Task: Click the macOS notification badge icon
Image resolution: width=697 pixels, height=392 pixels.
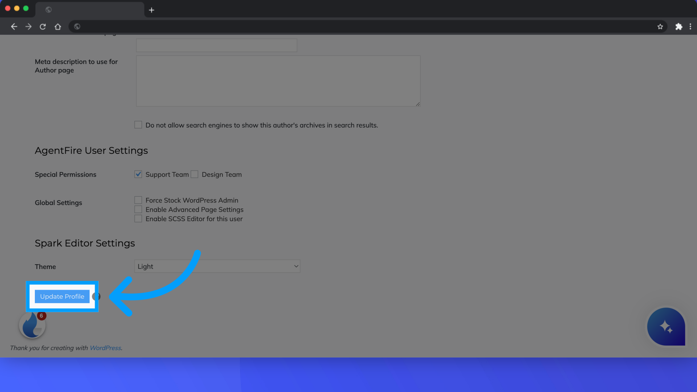Action: pyautogui.click(x=42, y=316)
